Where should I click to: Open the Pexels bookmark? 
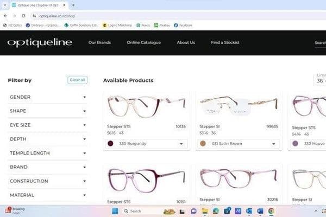pos(143,25)
